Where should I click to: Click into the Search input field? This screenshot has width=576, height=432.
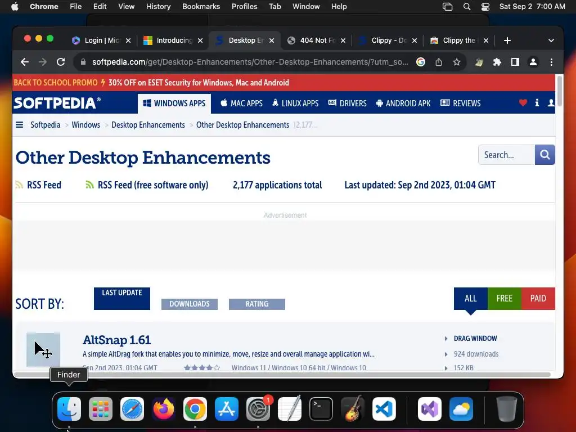click(x=506, y=155)
